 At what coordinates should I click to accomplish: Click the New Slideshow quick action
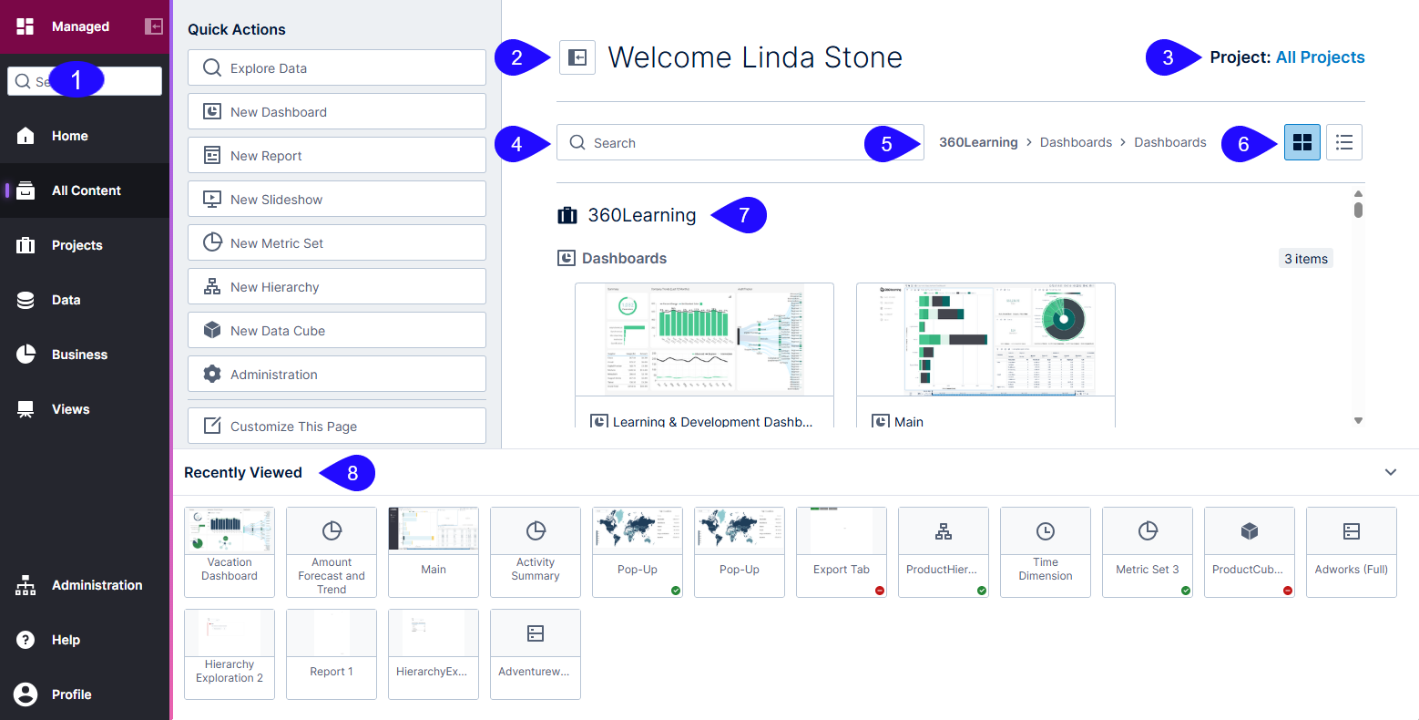pyautogui.click(x=336, y=199)
